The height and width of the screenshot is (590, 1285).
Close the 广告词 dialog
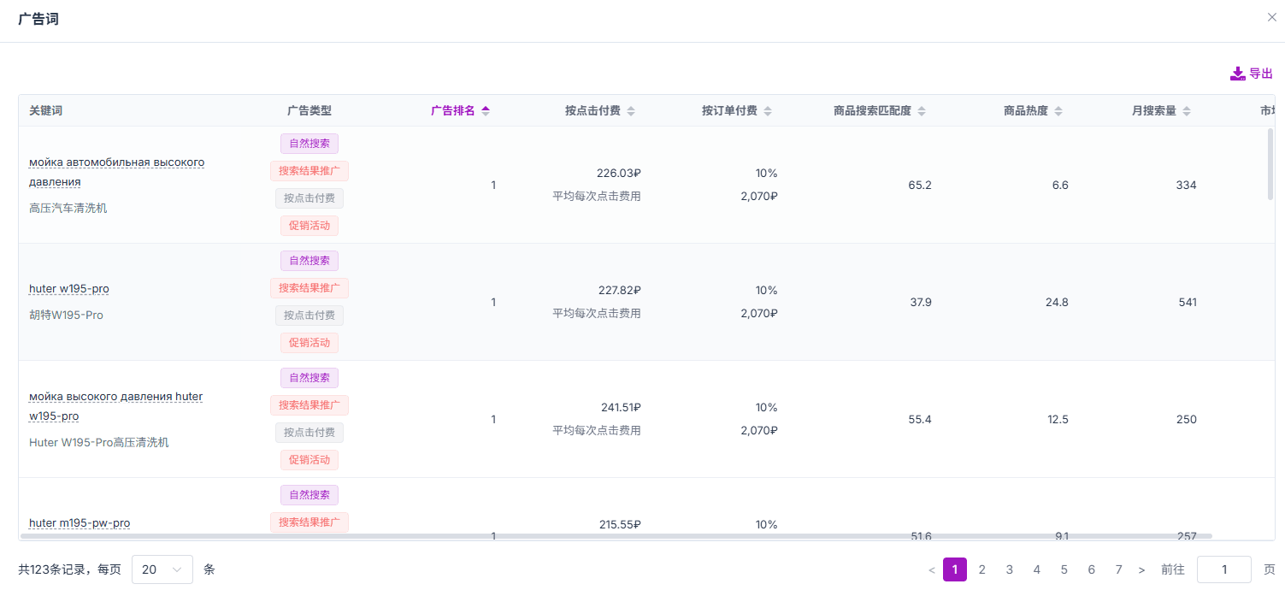pyautogui.click(x=1271, y=17)
